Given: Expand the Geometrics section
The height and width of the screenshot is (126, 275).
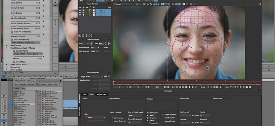Looking at the screenshot, I should pyautogui.click(x=7, y=67).
